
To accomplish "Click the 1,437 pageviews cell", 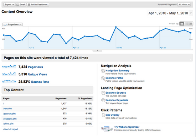I will (64, 104).
